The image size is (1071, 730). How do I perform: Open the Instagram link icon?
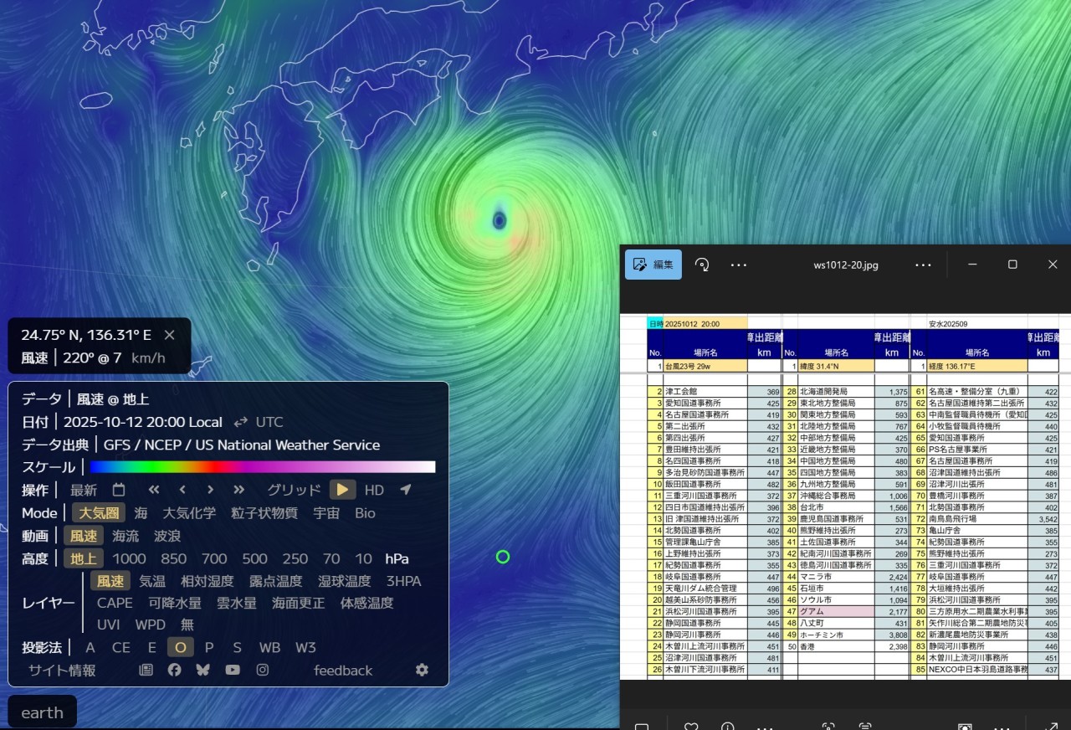263,670
